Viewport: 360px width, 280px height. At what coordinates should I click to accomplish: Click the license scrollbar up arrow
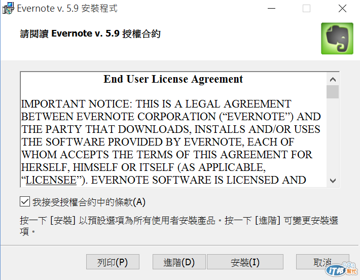[333, 80]
